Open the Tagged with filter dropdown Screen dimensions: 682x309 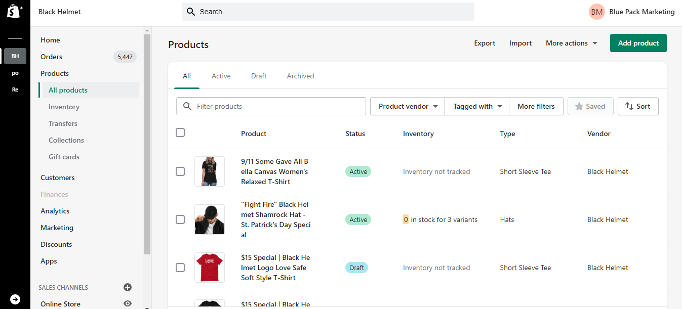tap(477, 106)
